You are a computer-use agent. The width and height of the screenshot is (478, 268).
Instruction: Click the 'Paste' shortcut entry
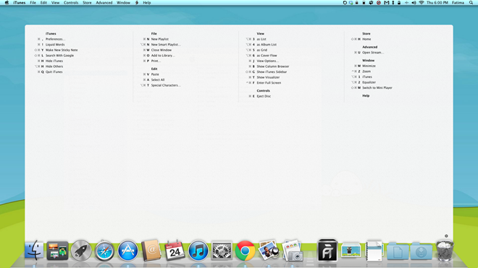pos(155,74)
